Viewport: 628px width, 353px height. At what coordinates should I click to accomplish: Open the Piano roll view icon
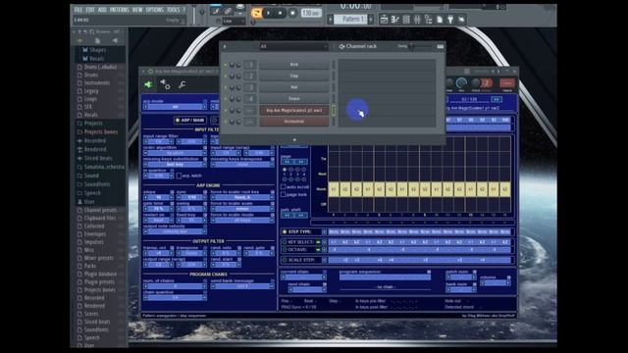click(x=394, y=20)
